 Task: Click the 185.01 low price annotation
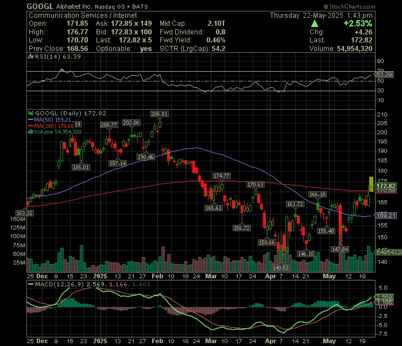[x=81, y=168]
